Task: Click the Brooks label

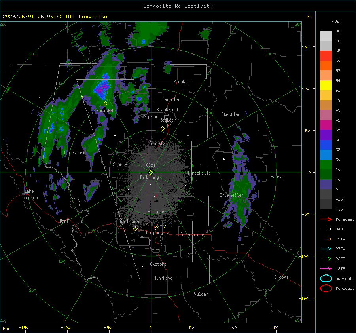Action: coord(281,277)
